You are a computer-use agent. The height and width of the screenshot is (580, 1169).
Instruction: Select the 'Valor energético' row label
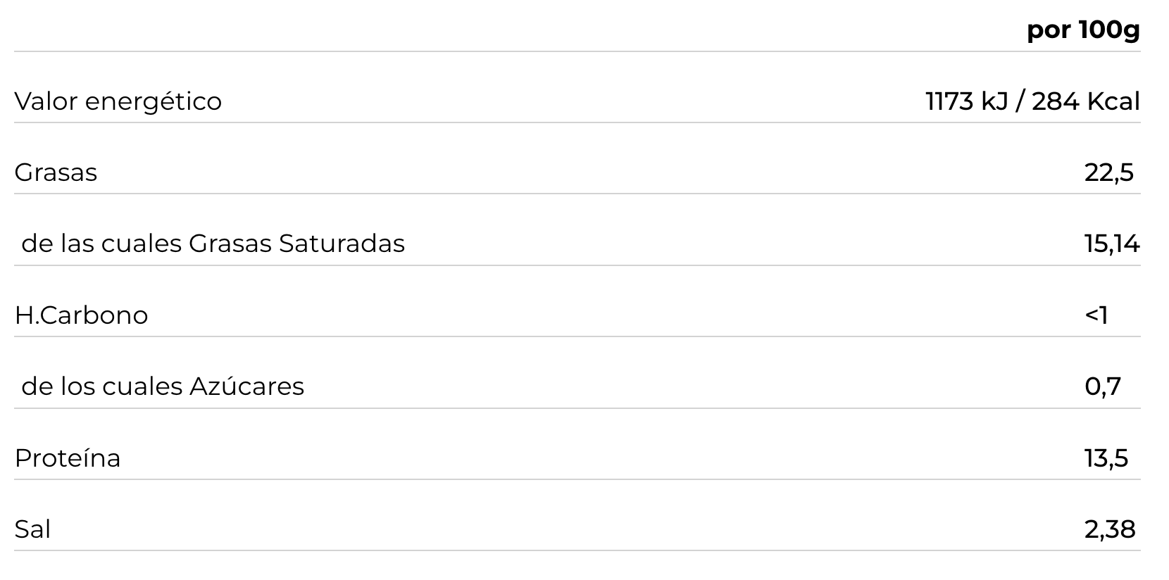(118, 101)
